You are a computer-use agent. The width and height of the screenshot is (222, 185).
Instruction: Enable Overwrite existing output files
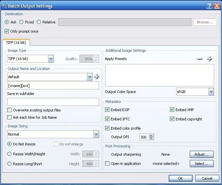9,110
